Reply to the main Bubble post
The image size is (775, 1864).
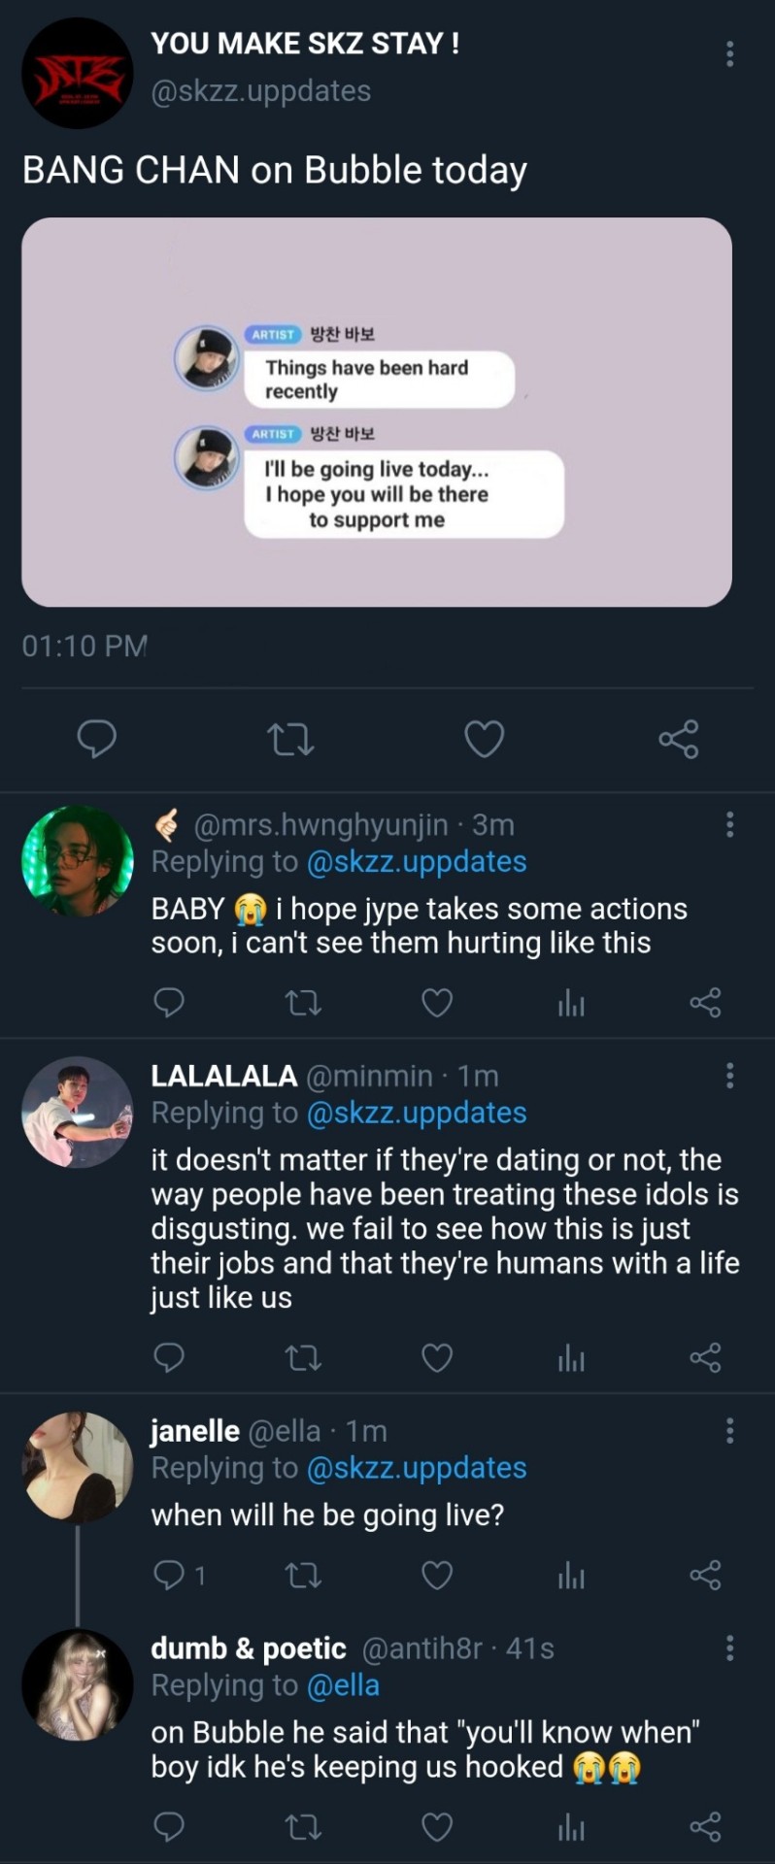tap(97, 740)
